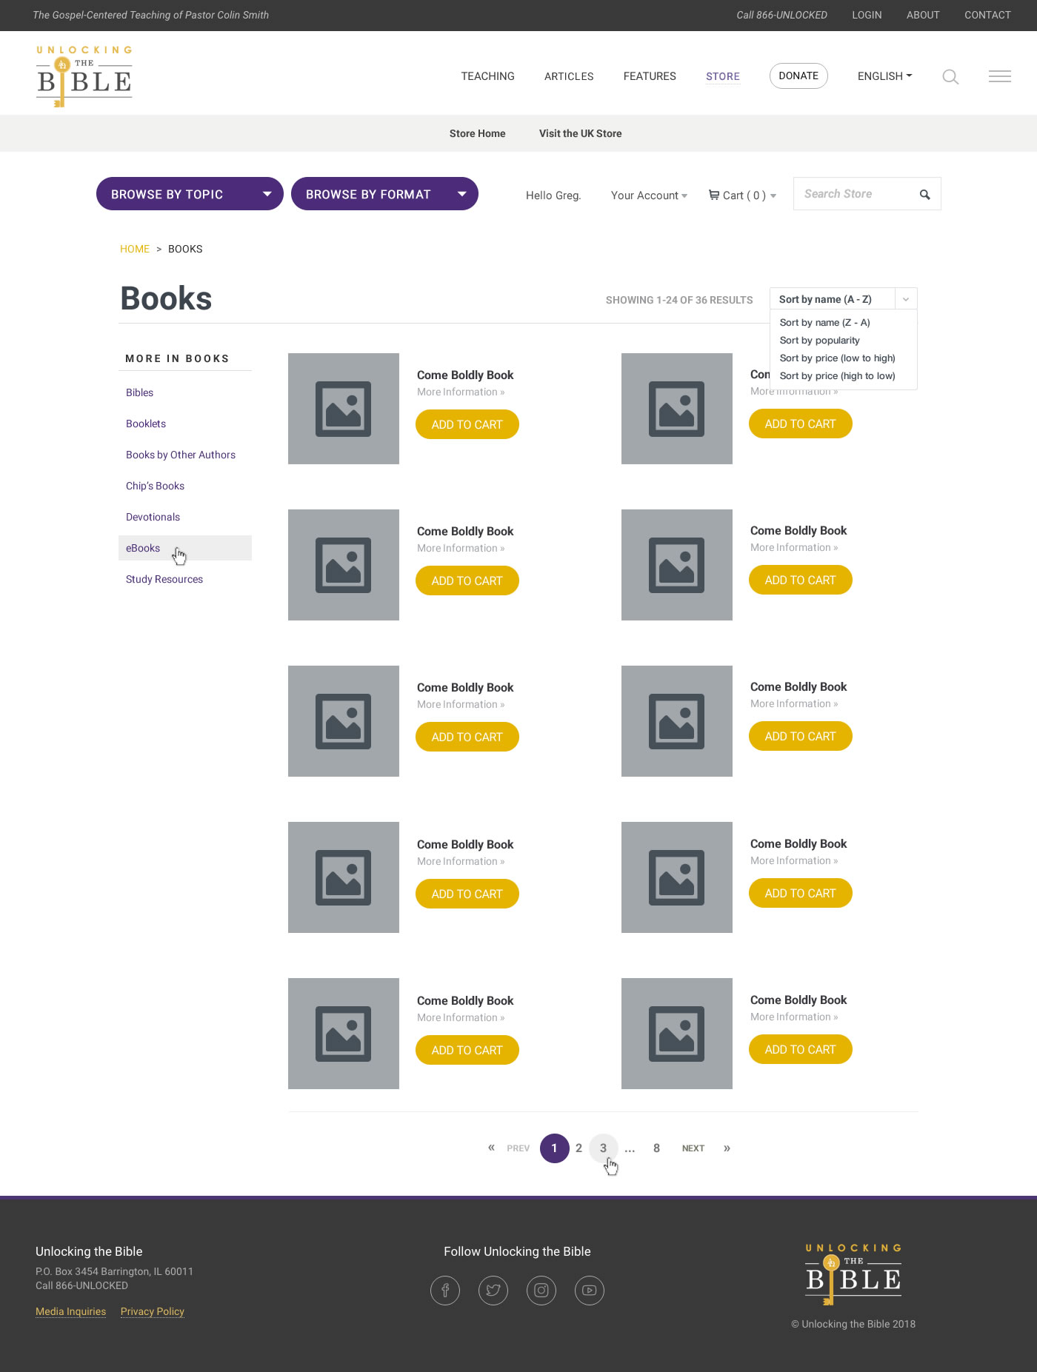Go to last page double-arrow icon

pos(727,1148)
